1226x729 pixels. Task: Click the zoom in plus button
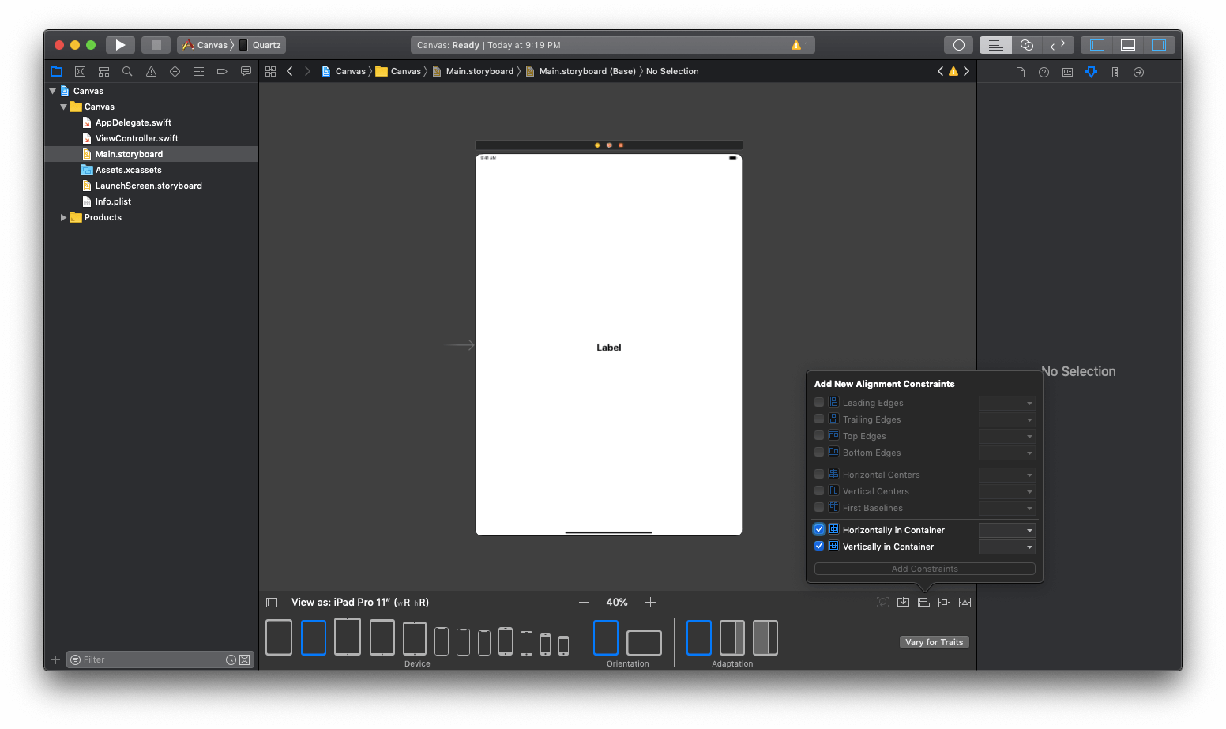click(x=650, y=603)
